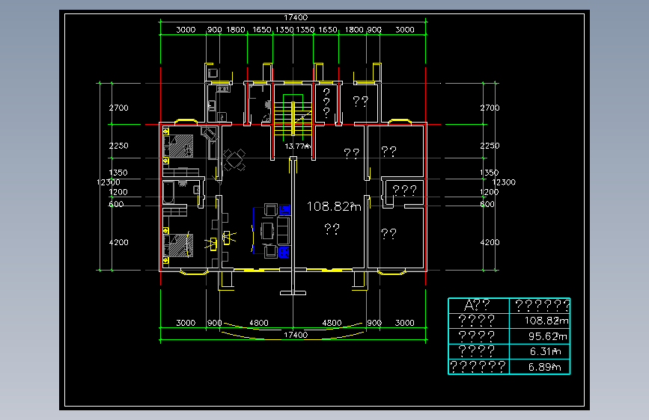649x420 pixels.
Task: Click the right 4800 dimension in the bottom row
Action: (x=332, y=323)
